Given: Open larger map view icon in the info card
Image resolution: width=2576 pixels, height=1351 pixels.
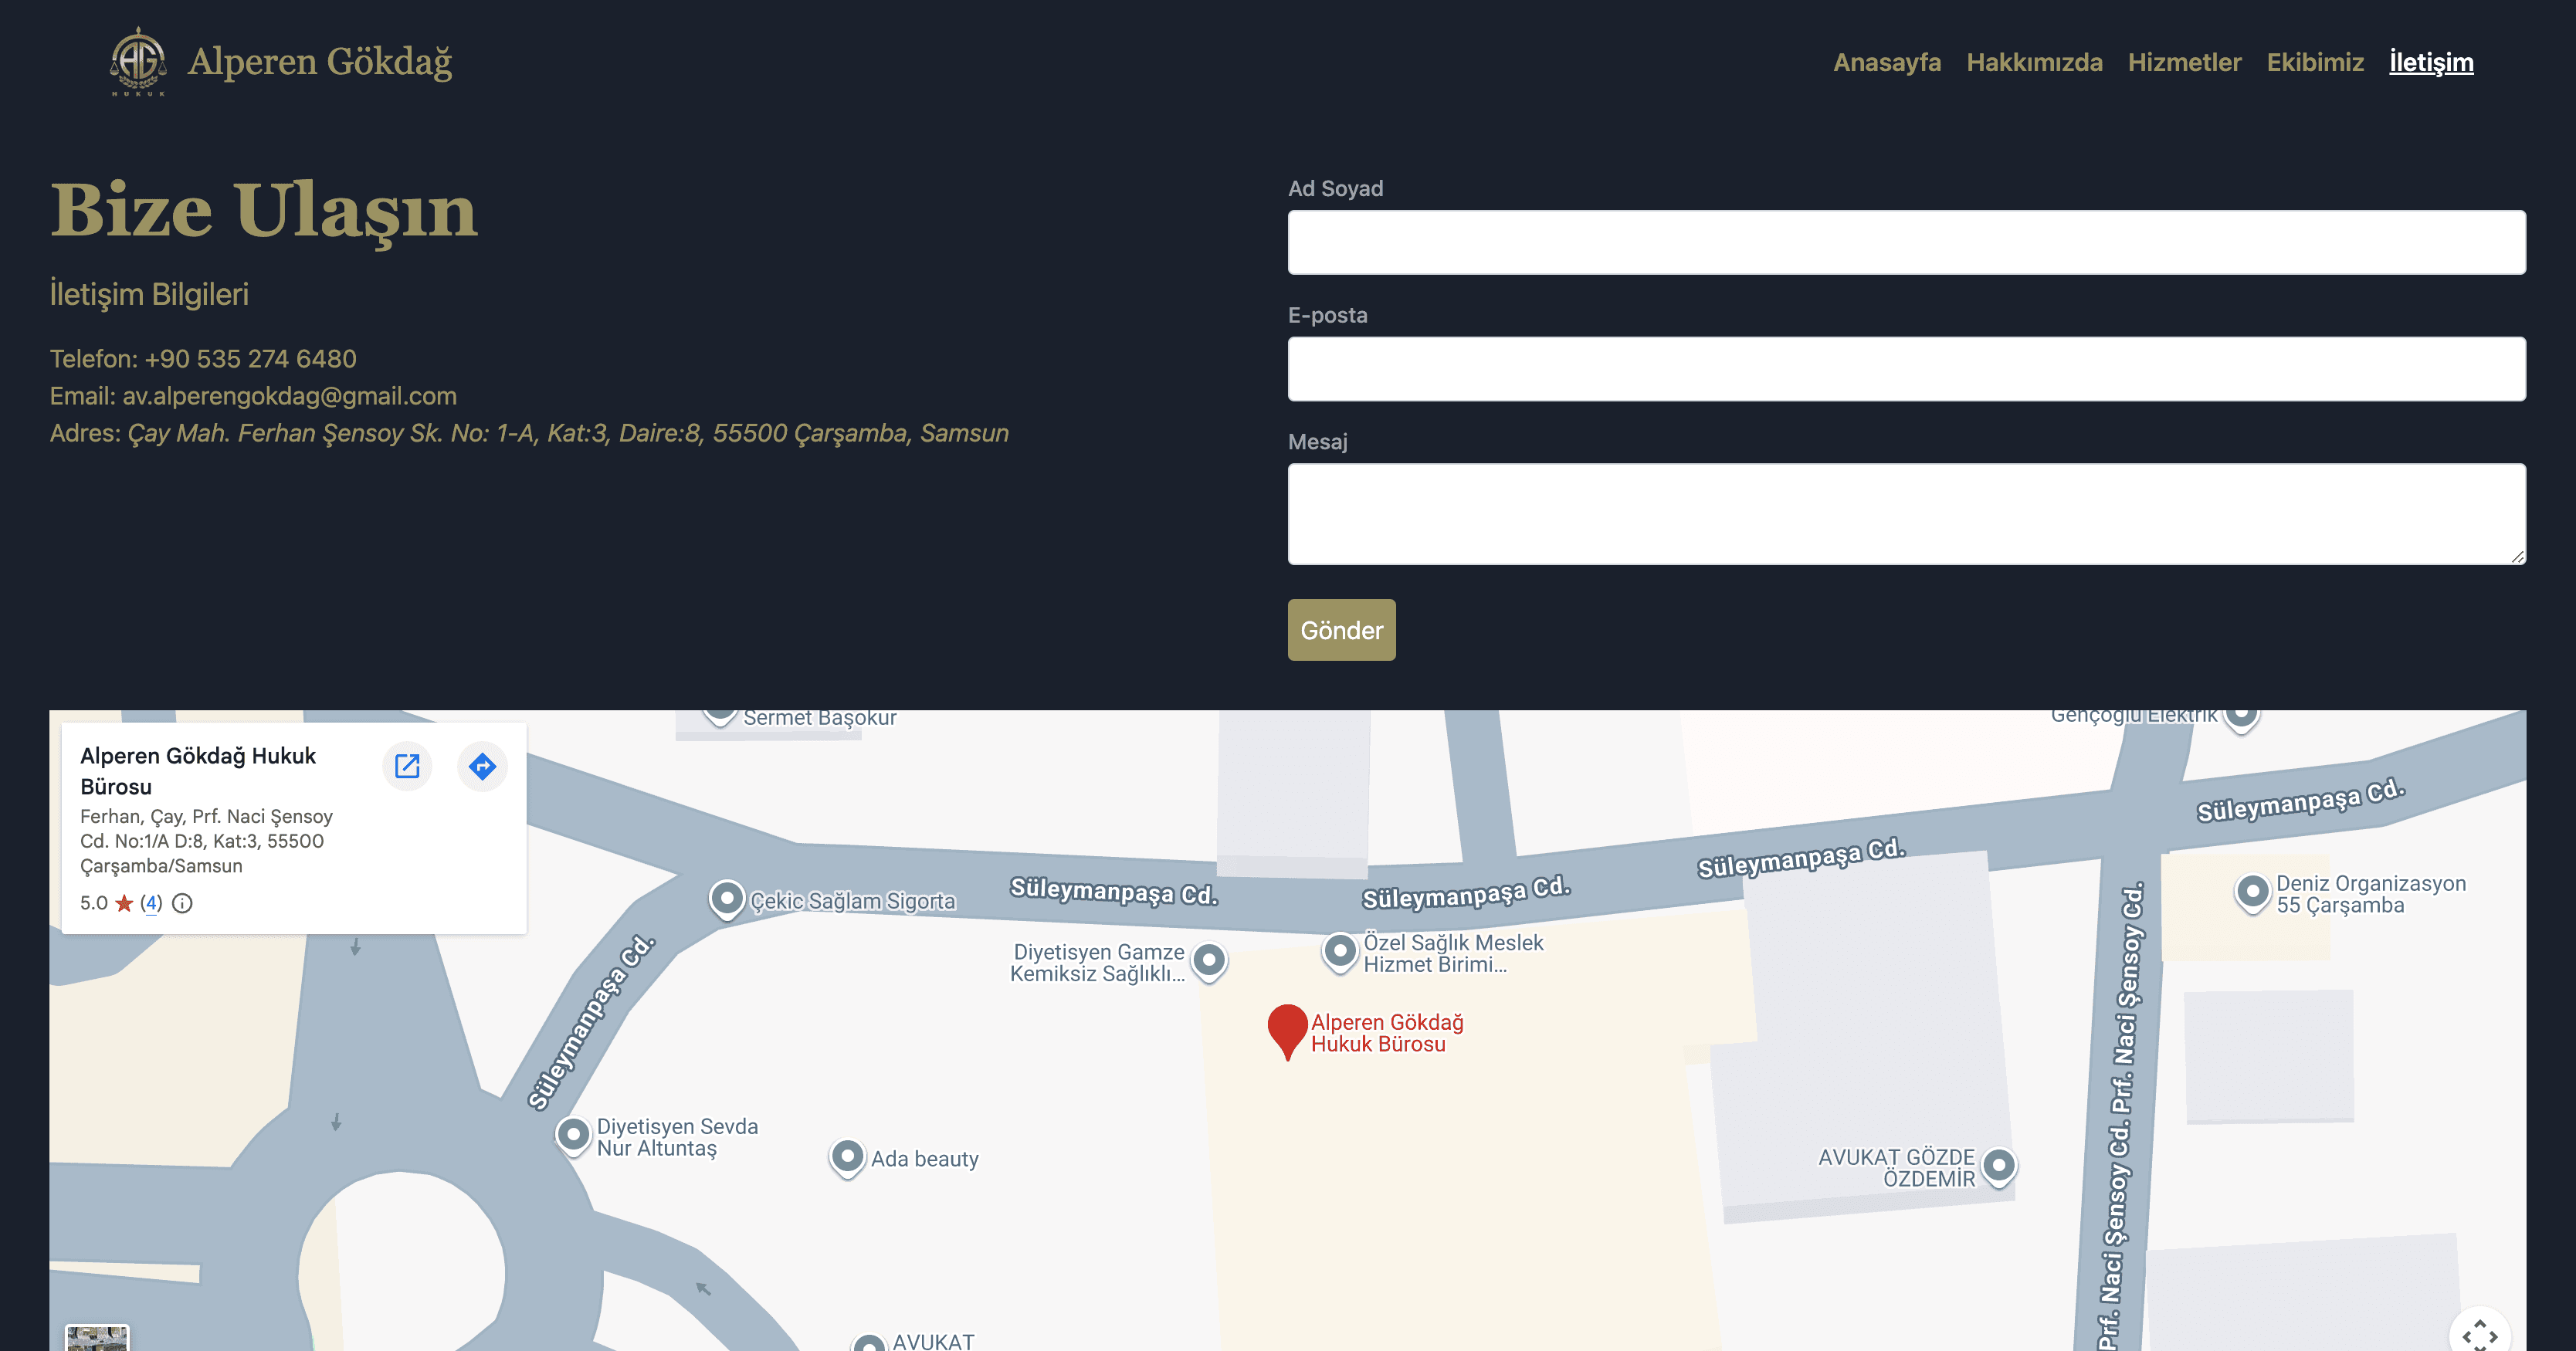Looking at the screenshot, I should pyautogui.click(x=407, y=766).
